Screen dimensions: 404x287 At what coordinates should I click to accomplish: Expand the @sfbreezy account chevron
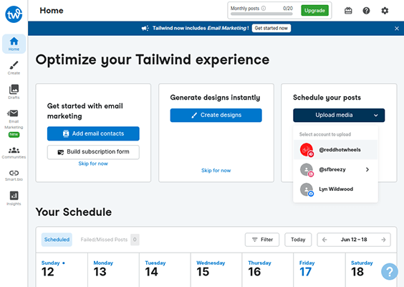(367, 169)
